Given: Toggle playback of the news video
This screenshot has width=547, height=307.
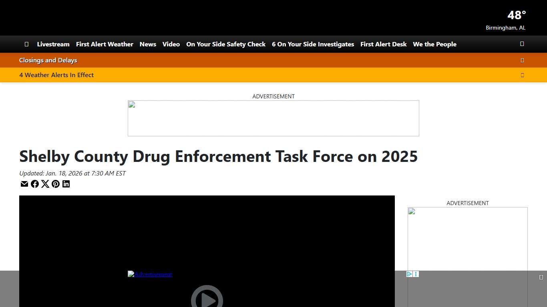Looking at the screenshot, I should pos(207,299).
